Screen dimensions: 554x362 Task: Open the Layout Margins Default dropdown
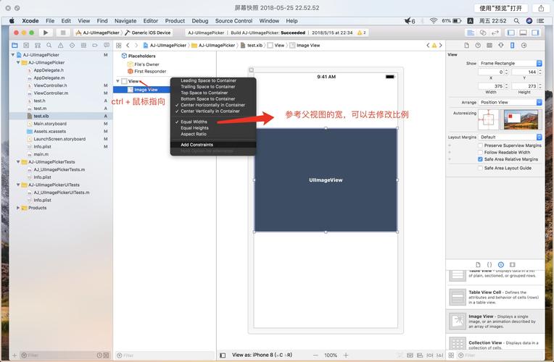click(x=510, y=137)
